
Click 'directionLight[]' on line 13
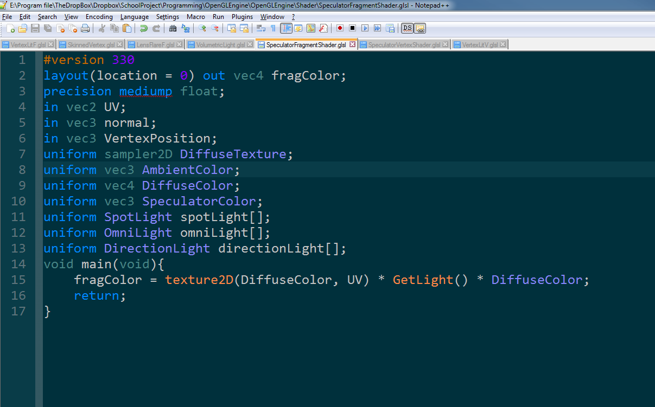tap(279, 249)
